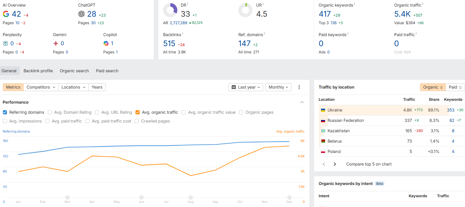The height and width of the screenshot is (207, 465).
Task: Click the Google update marker at Mar
Action: tap(67, 197)
